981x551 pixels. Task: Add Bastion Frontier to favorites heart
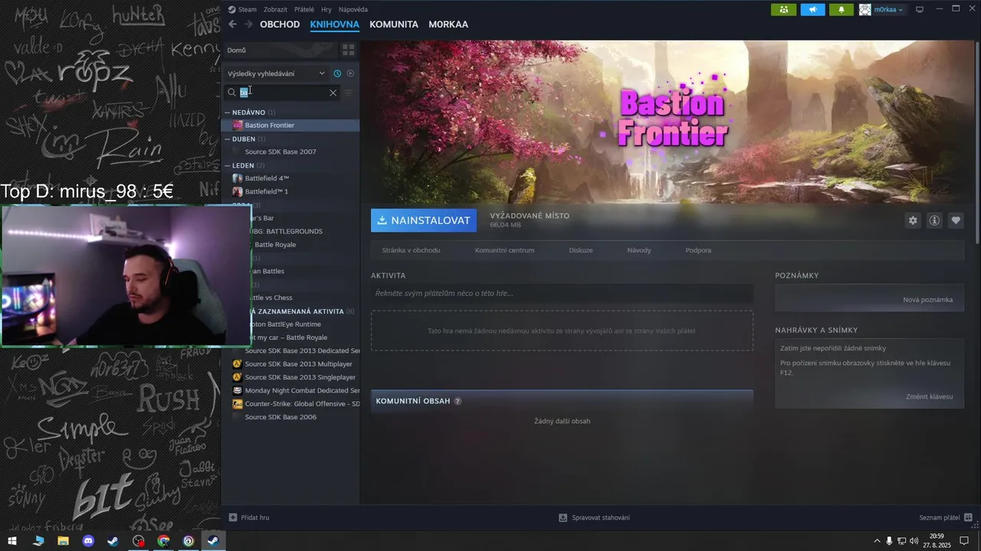click(956, 220)
